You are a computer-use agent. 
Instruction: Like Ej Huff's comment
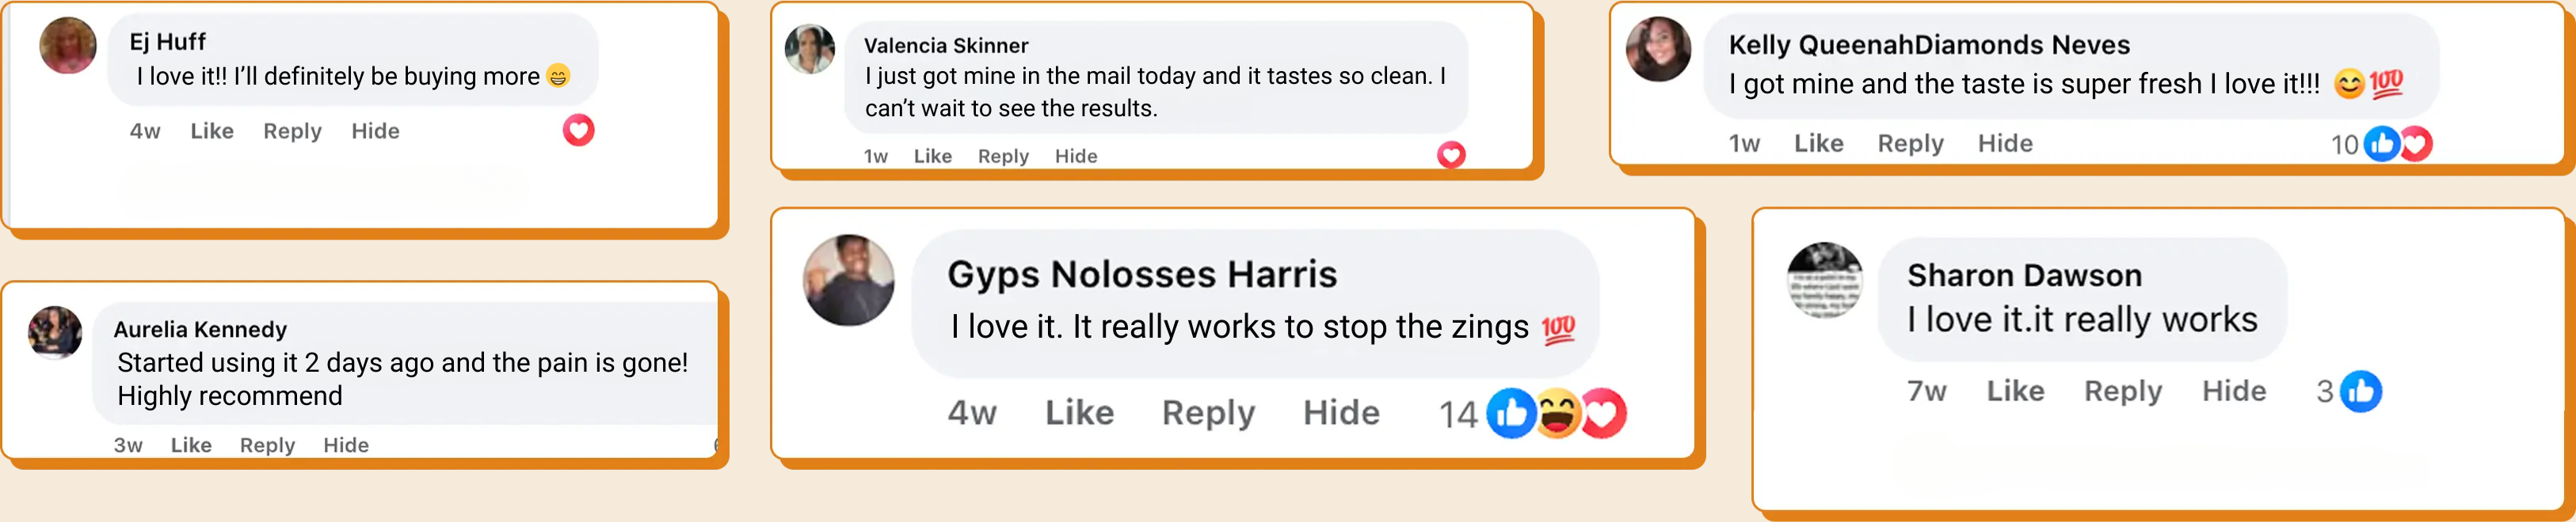pos(212,130)
